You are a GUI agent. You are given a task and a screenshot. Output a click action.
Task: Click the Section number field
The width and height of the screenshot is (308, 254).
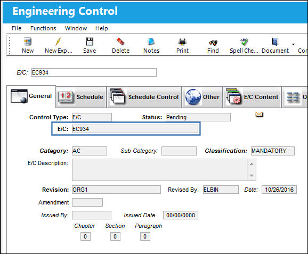(x=115, y=236)
